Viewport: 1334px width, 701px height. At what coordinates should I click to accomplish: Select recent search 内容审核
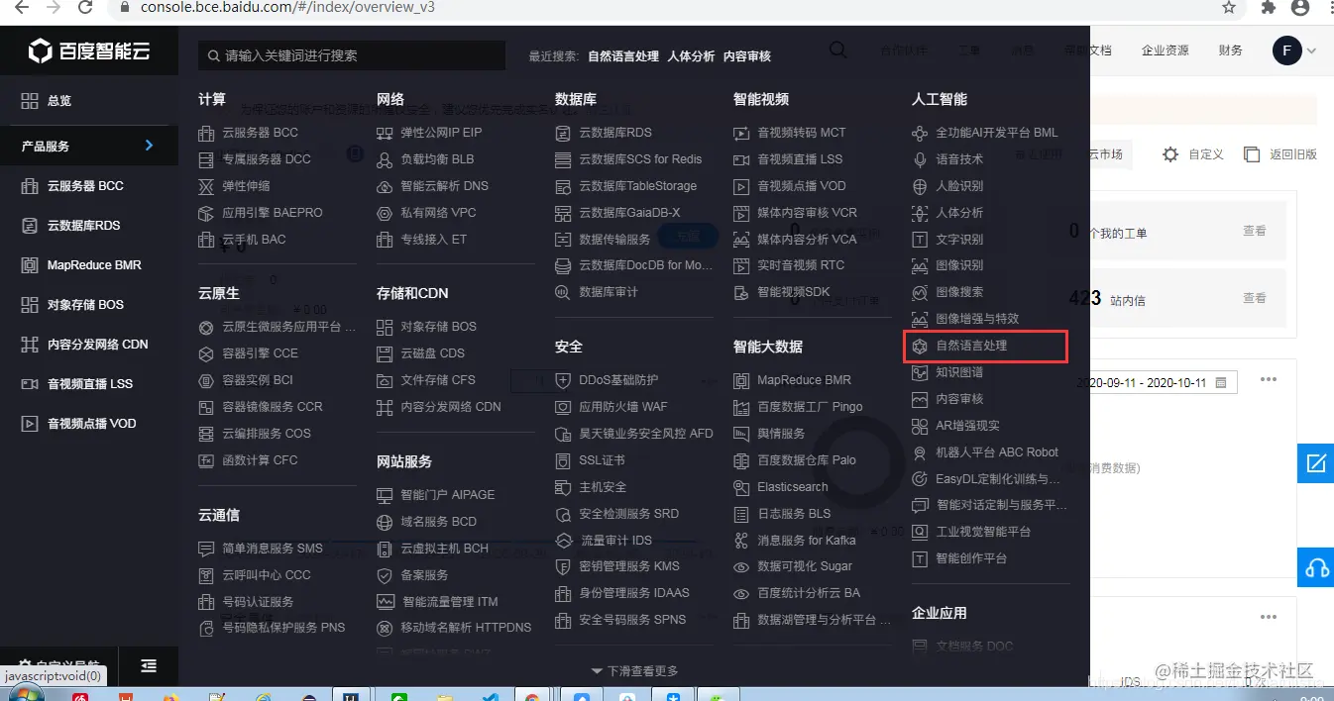(x=747, y=56)
